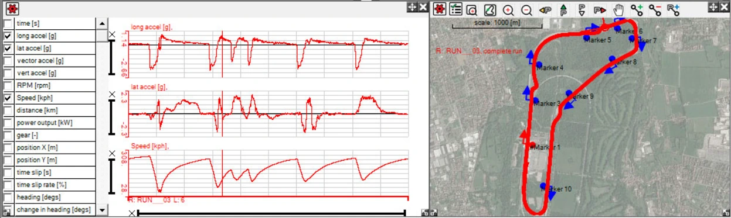Select Marker 9 on the track map
Screen dimensions: 731x218
[x=569, y=93]
